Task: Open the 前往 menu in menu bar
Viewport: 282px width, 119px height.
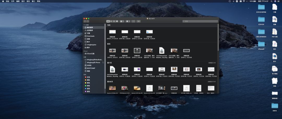Action: pos(28,1)
